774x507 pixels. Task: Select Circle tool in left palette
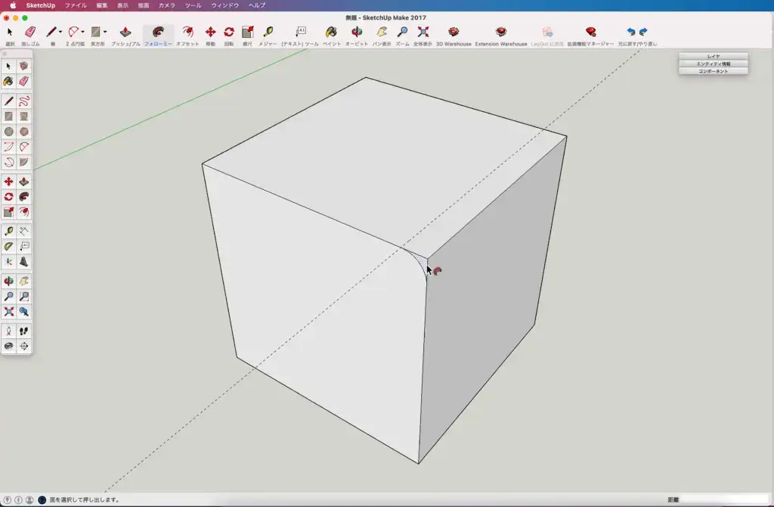pyautogui.click(x=8, y=132)
